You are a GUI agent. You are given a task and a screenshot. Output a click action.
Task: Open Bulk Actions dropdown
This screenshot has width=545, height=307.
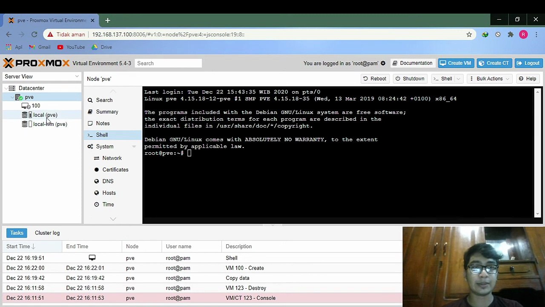point(489,78)
